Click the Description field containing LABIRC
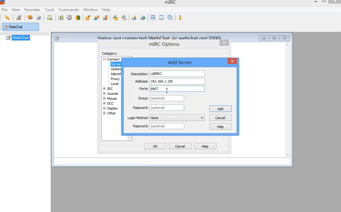This screenshot has height=212, width=341. pyautogui.click(x=177, y=74)
